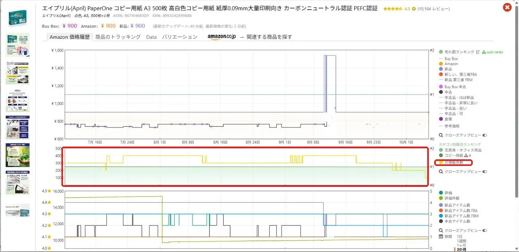Open the Amazon 価格履歴 tab
The image size is (519, 252).
point(70,37)
